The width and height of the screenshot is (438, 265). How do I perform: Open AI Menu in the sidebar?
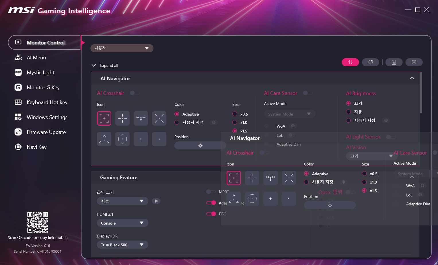coord(36,58)
